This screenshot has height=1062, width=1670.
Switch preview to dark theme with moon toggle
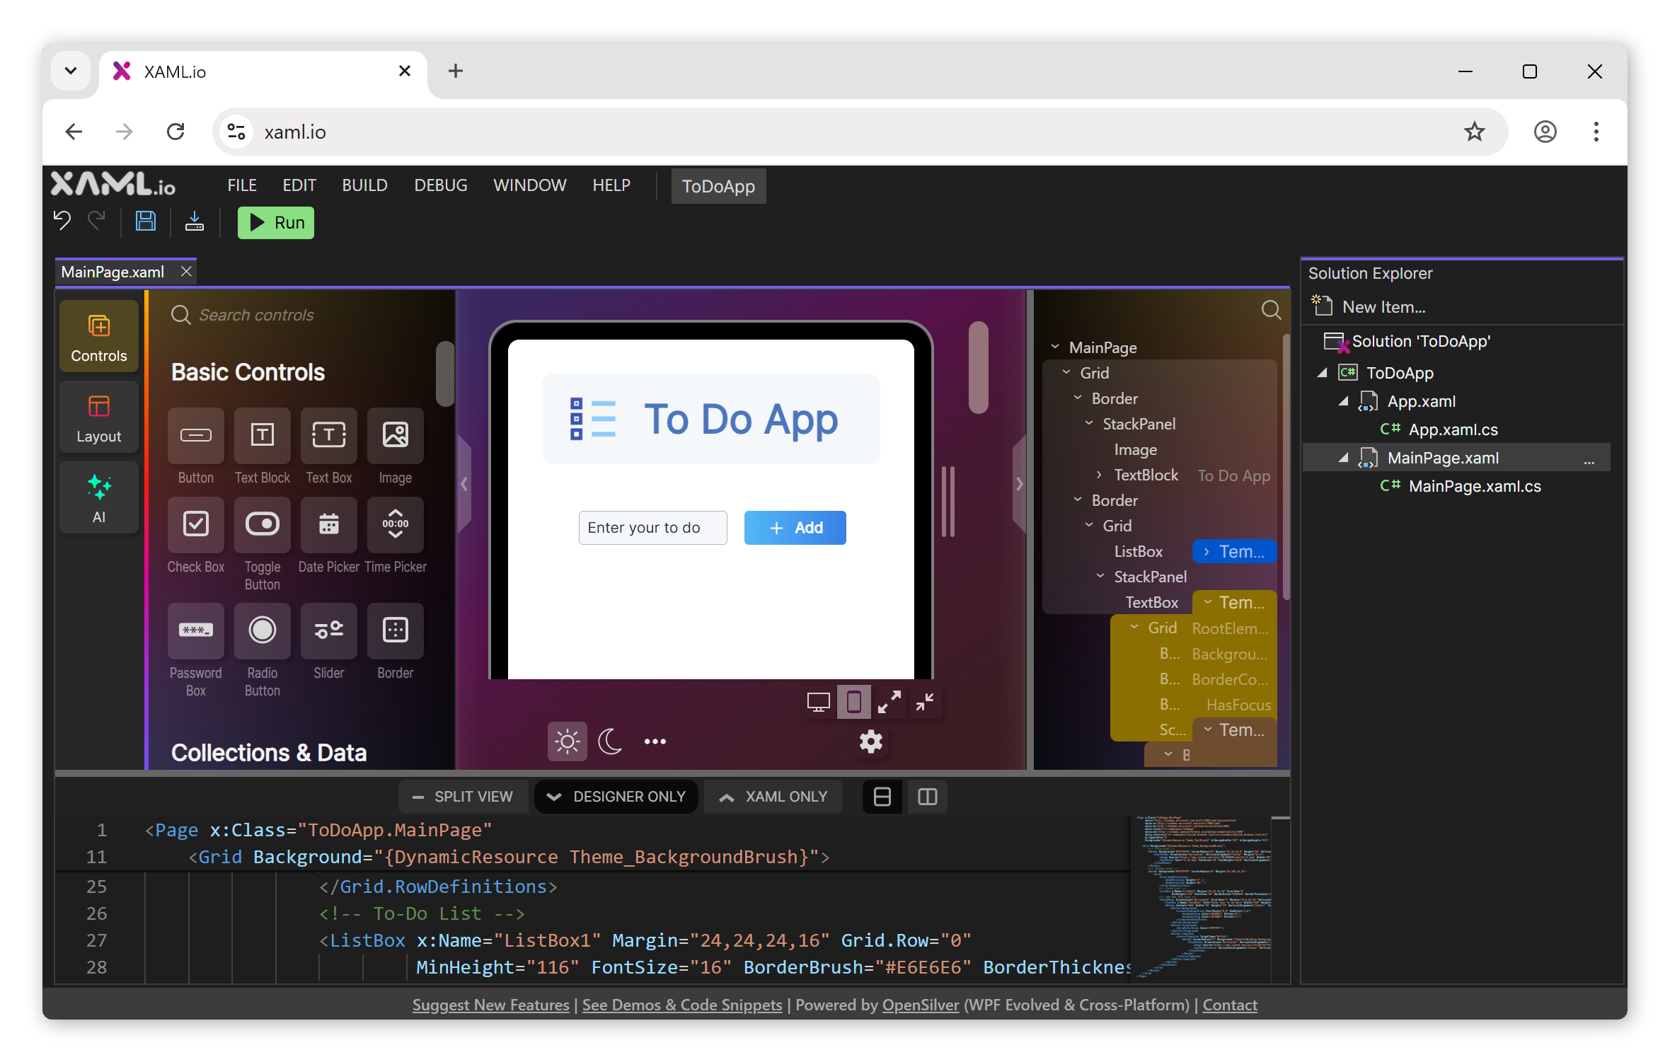[x=610, y=741]
